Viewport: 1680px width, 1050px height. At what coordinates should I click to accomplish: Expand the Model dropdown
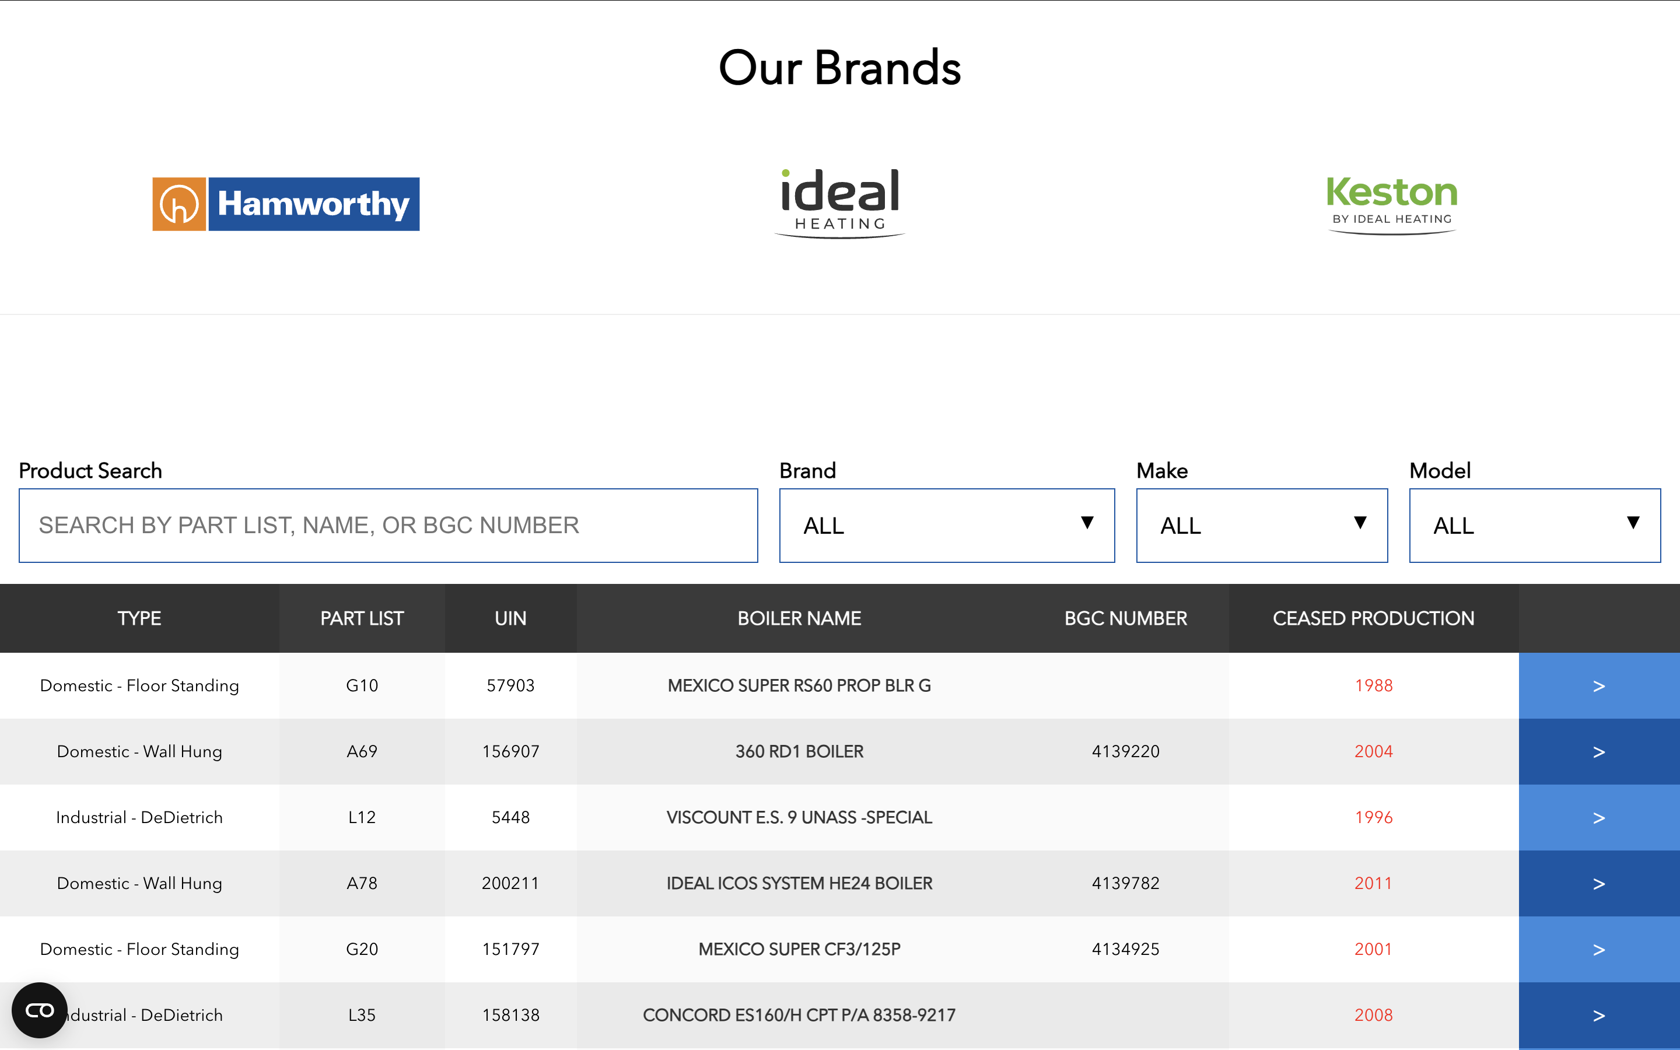click(x=1535, y=526)
